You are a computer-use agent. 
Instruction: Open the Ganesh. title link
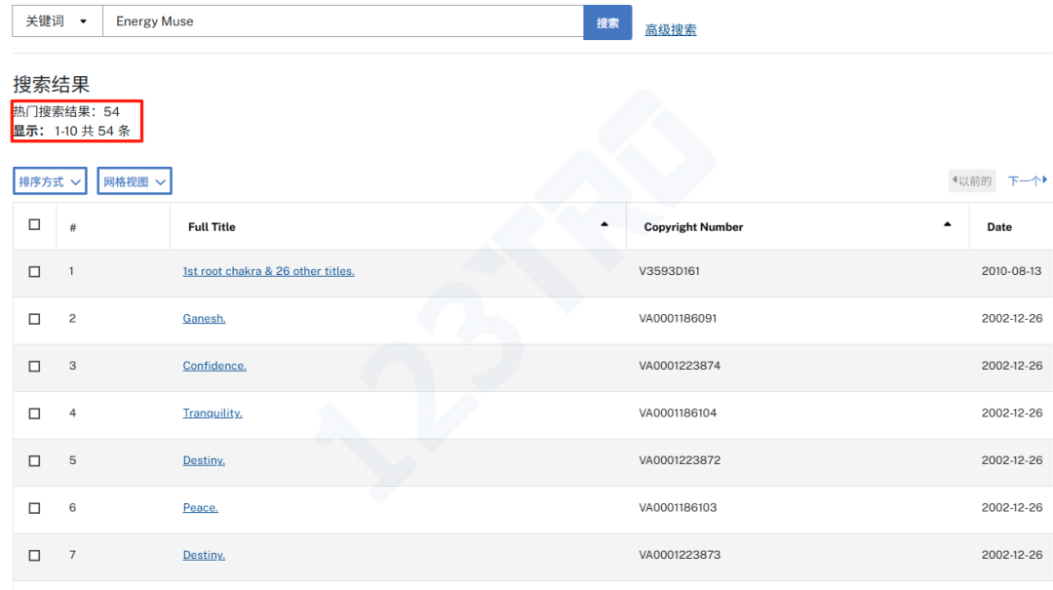[204, 318]
